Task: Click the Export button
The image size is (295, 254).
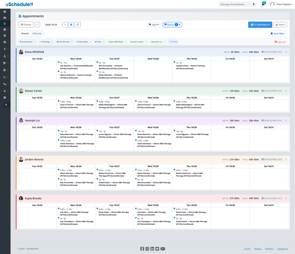Action: [280, 25]
